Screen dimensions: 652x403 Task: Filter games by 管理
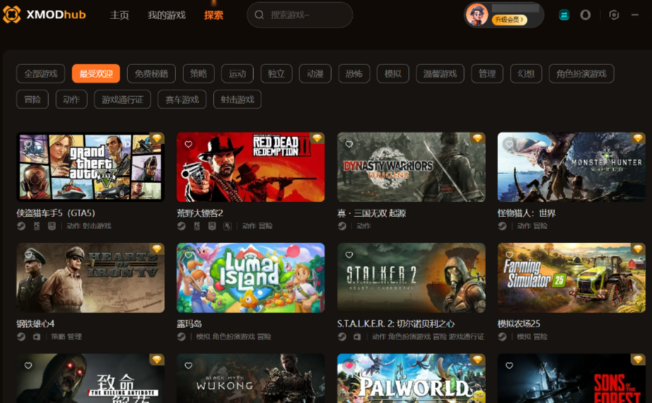(487, 74)
